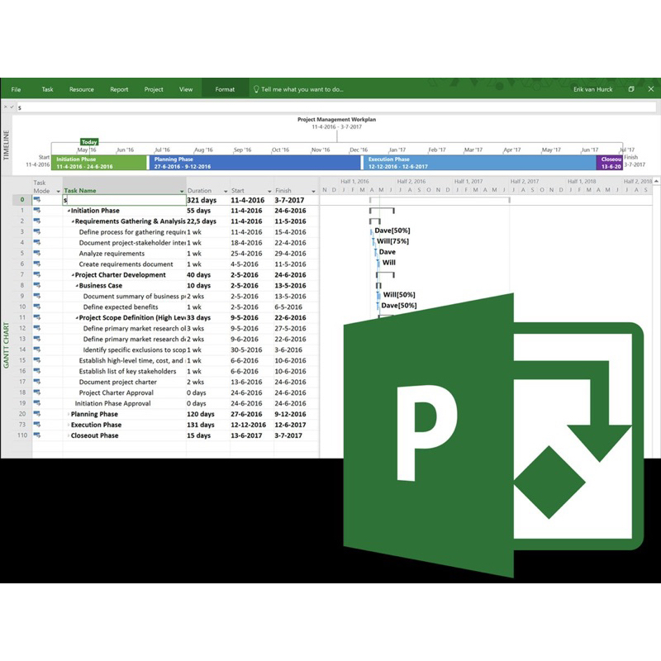Switch to the Report ribbon tab
The image size is (661, 661).
tap(119, 89)
